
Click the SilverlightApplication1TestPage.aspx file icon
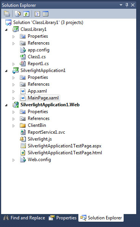coord(23,146)
